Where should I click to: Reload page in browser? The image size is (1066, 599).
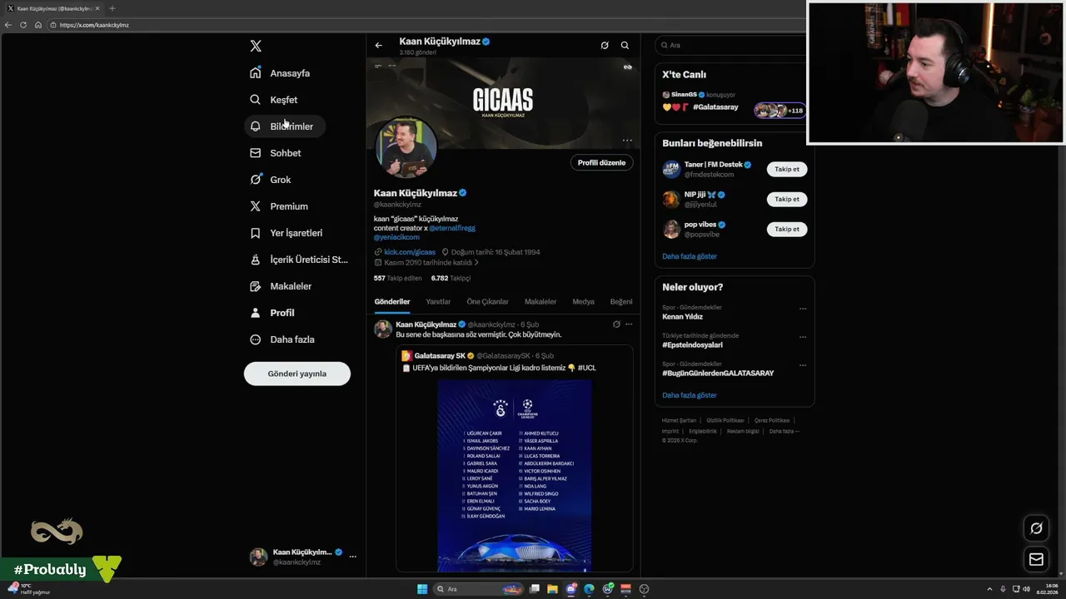23,25
